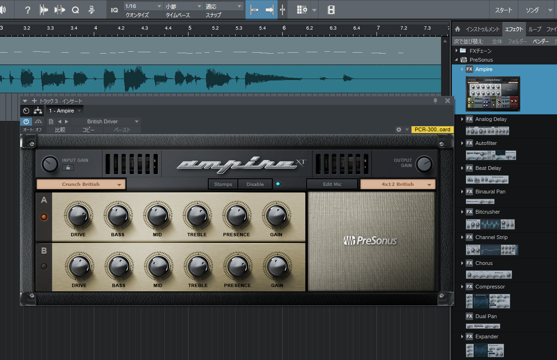This screenshot has height=360, width=557.
Task: Click the Channel Strip FX icon
Action: [469, 237]
